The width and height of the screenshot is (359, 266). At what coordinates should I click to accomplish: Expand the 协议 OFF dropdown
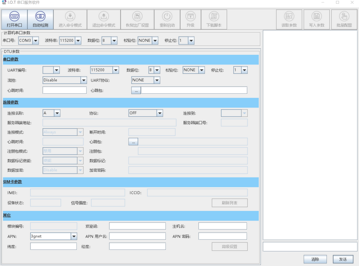[x=159, y=113]
